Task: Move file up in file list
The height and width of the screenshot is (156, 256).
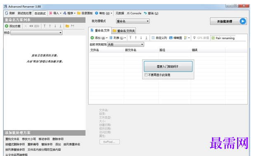Action: [x=136, y=38]
